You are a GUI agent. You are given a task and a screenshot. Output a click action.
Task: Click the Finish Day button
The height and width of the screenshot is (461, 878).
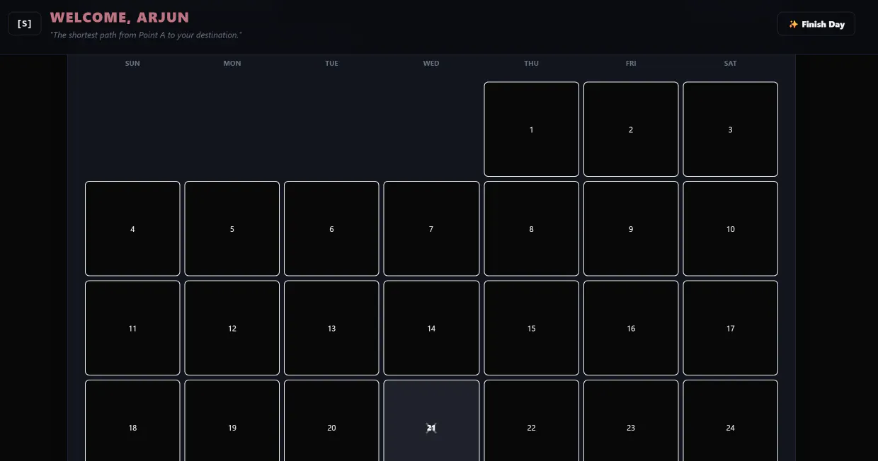pyautogui.click(x=816, y=24)
